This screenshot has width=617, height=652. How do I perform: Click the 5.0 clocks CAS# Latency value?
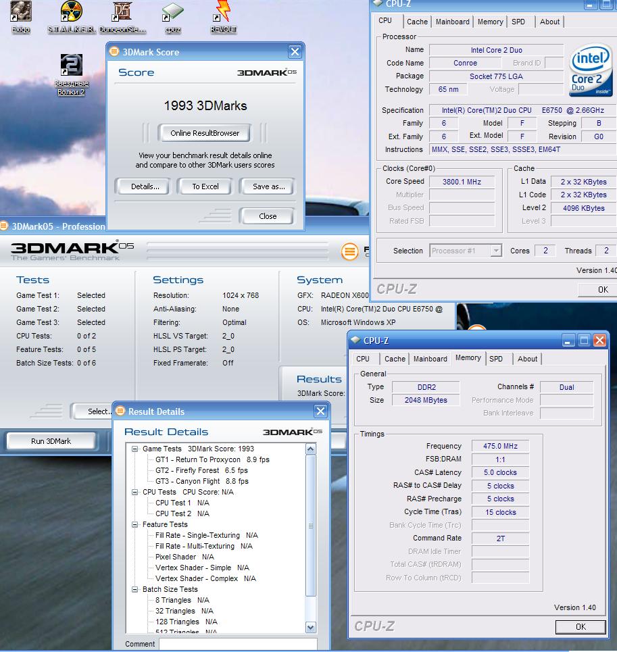(x=500, y=472)
